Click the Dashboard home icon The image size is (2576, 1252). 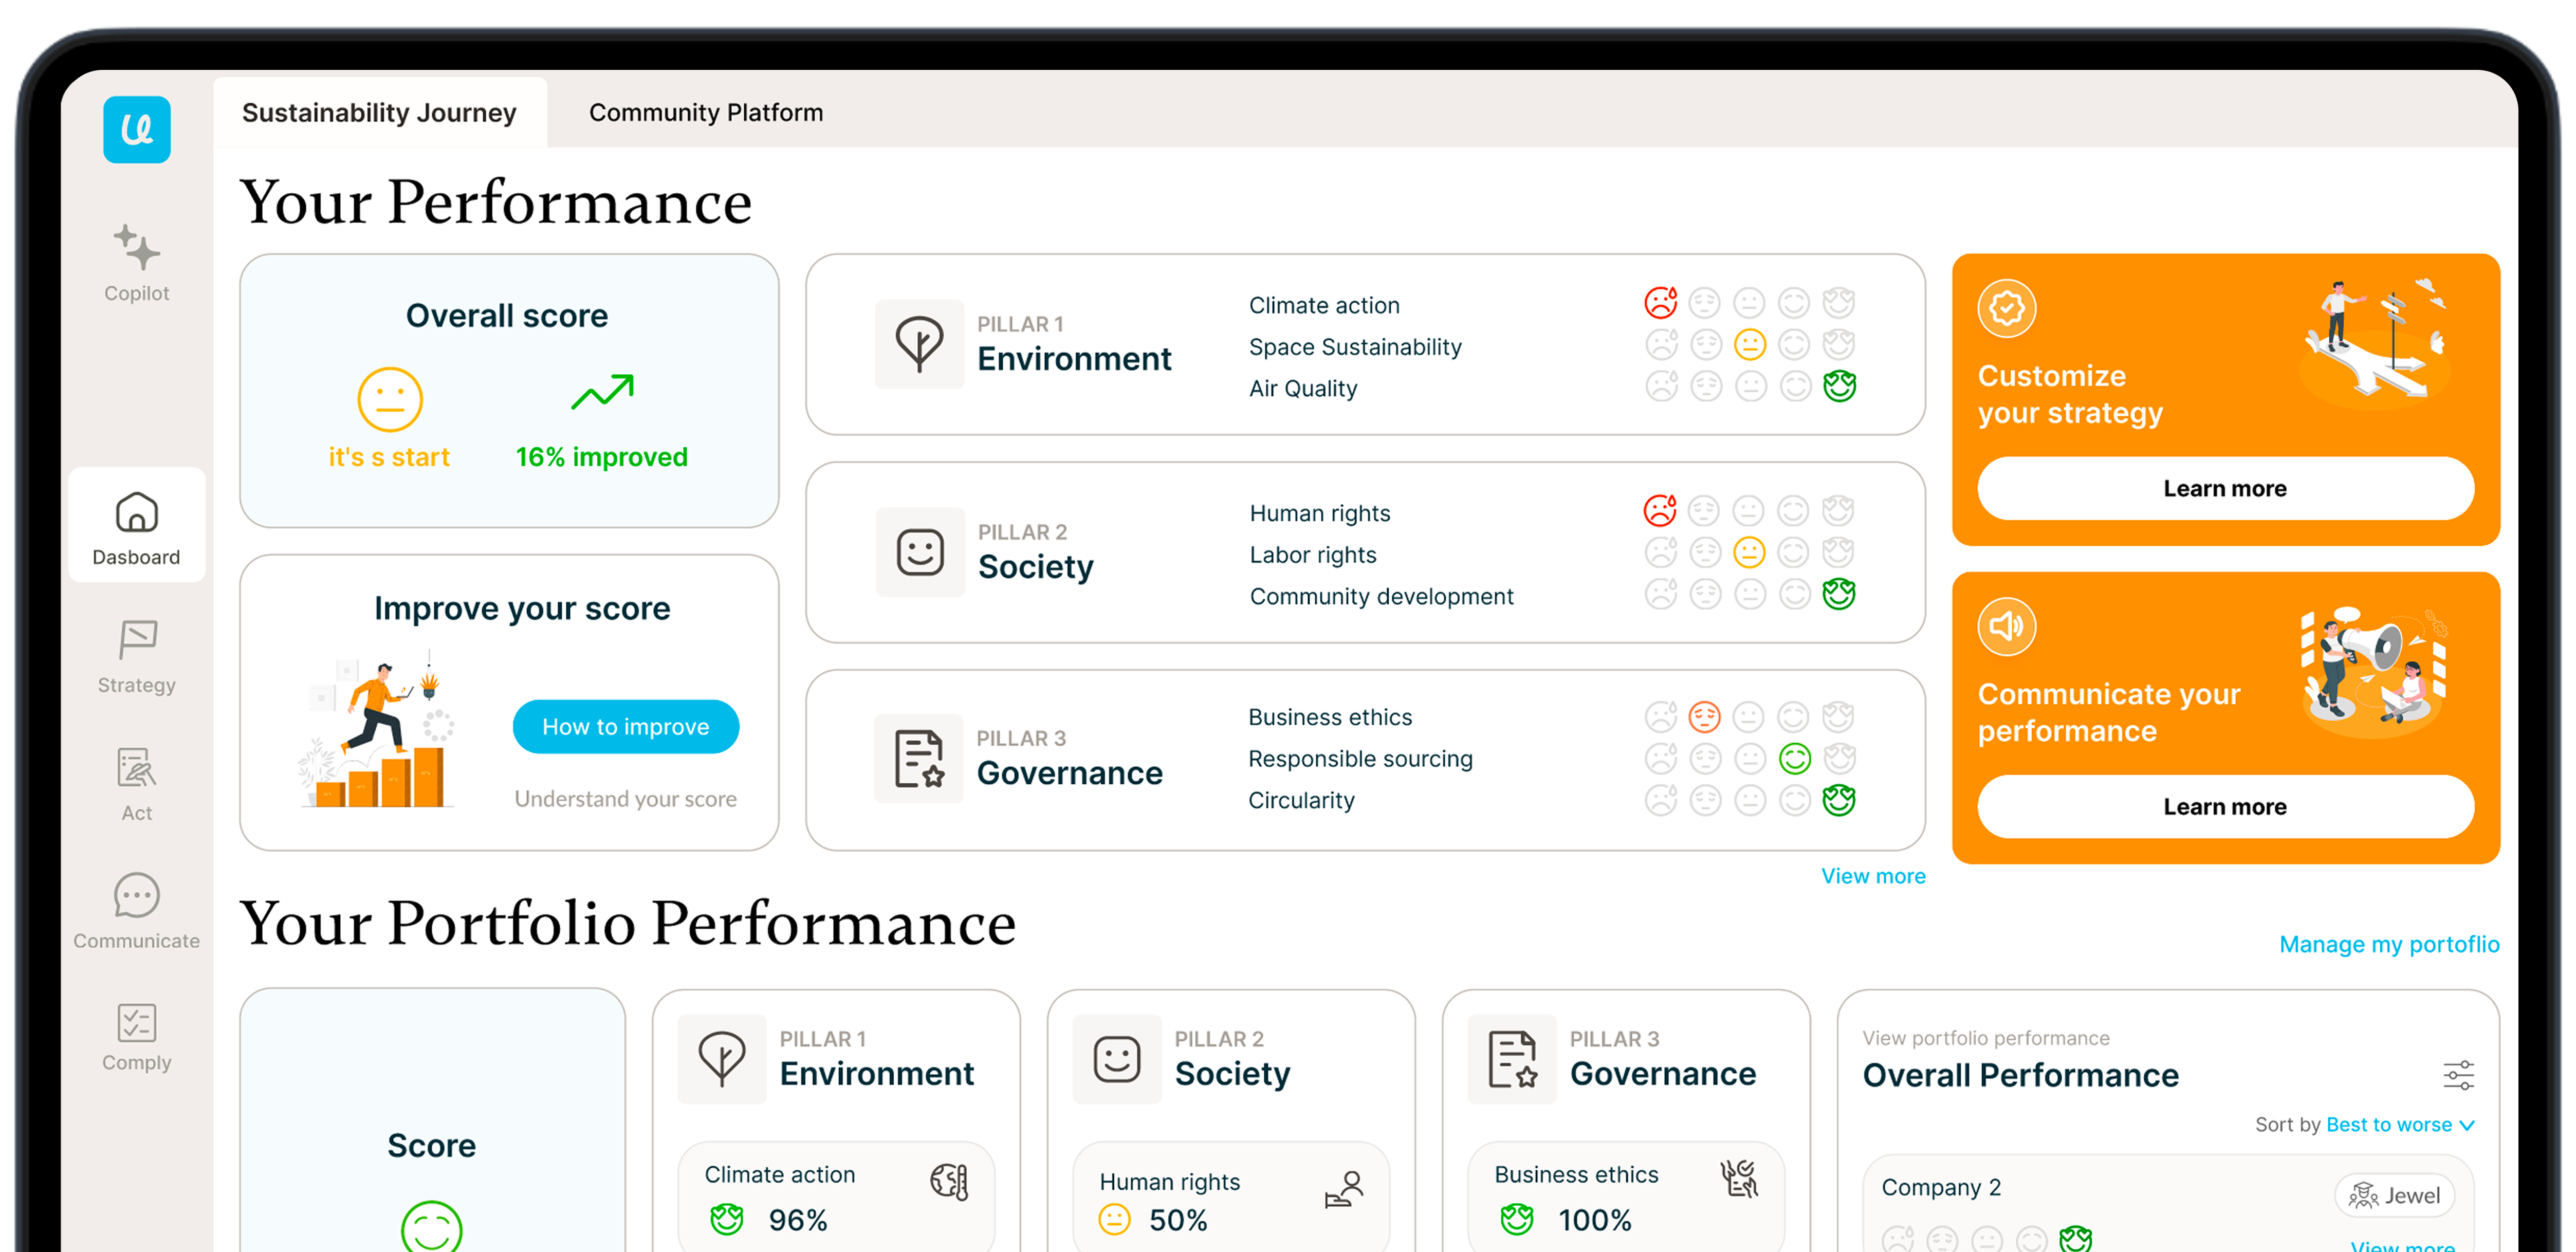[x=136, y=512]
